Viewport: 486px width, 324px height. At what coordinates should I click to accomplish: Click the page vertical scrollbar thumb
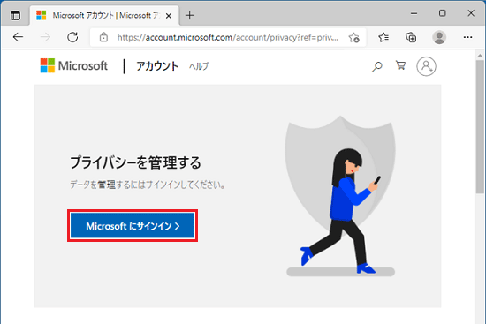click(480, 127)
